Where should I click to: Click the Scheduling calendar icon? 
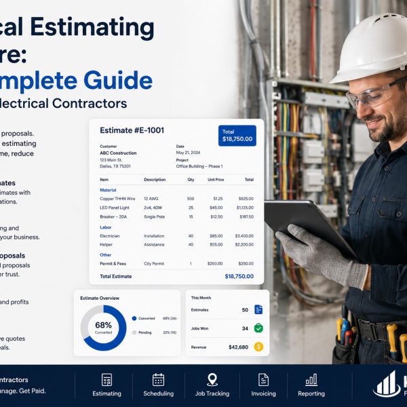click(x=158, y=380)
